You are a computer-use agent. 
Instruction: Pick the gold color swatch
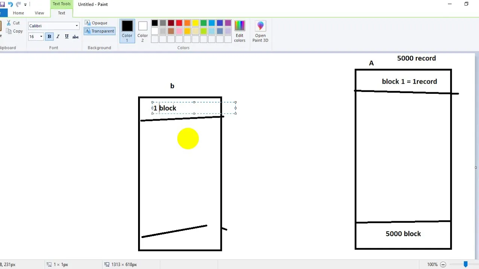[187, 31]
